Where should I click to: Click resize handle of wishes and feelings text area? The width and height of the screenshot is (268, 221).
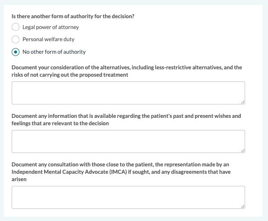pyautogui.click(x=242, y=150)
